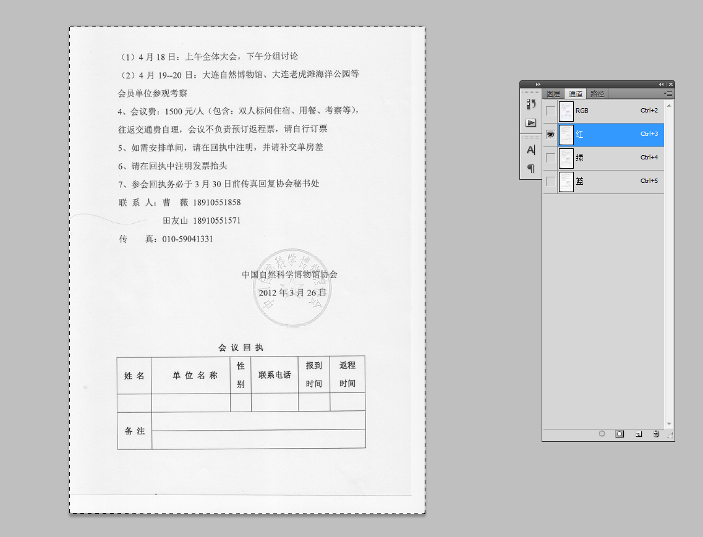This screenshot has height=537, width=703.
Task: Load channel as selection icon
Action: click(x=602, y=434)
